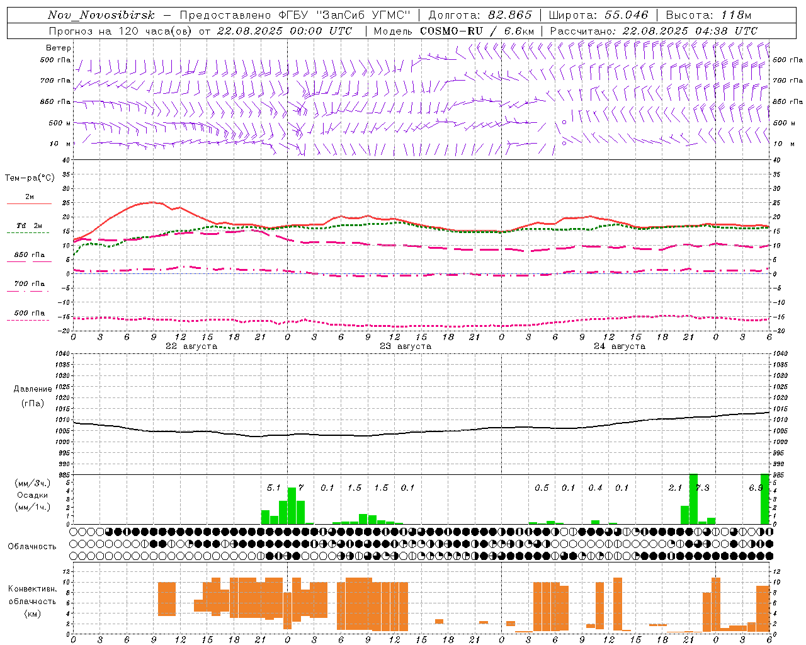This screenshot has width=806, height=645.
Task: Click the calm wind circle at 500 м level
Action: [x=564, y=122]
